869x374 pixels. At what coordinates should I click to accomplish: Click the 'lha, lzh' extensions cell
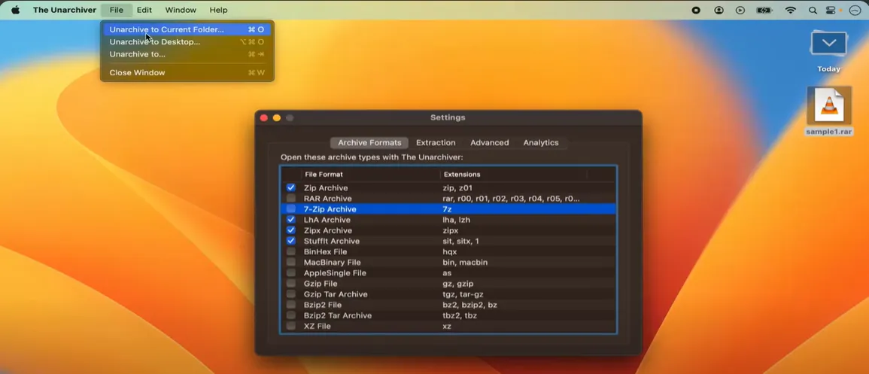click(x=456, y=220)
